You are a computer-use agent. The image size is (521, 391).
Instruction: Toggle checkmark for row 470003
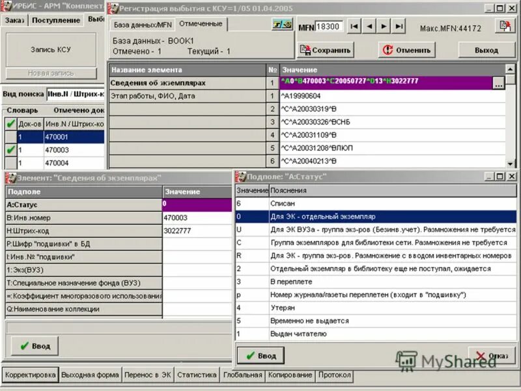click(x=10, y=150)
